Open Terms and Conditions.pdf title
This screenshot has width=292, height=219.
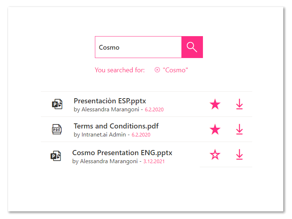tap(116, 126)
